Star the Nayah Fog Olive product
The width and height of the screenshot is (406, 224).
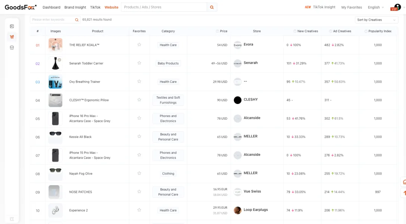coord(139,173)
